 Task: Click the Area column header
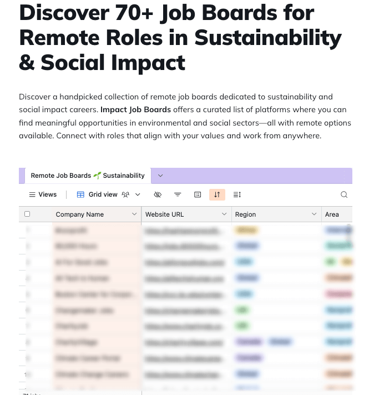point(332,214)
